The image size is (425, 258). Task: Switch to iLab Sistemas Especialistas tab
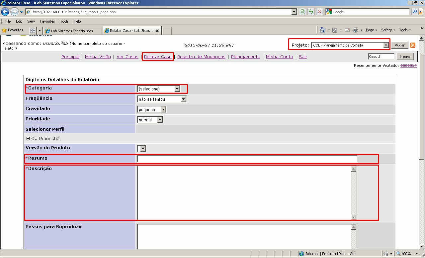coord(72,31)
